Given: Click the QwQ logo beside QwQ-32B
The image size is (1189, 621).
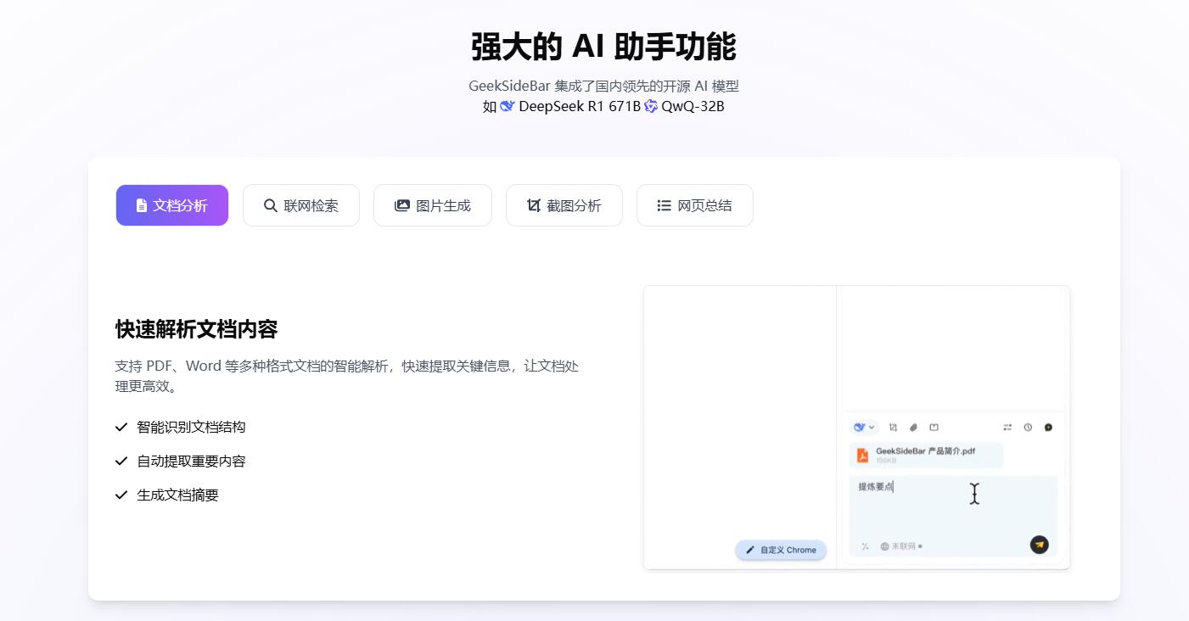Looking at the screenshot, I should pos(651,106).
